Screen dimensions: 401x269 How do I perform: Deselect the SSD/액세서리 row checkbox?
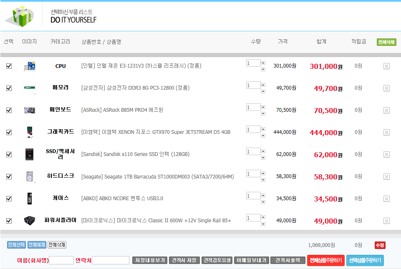pos(9,154)
